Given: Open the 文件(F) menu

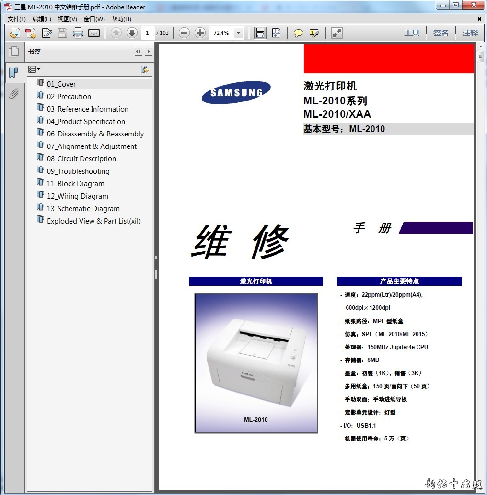Looking at the screenshot, I should tap(17, 19).
